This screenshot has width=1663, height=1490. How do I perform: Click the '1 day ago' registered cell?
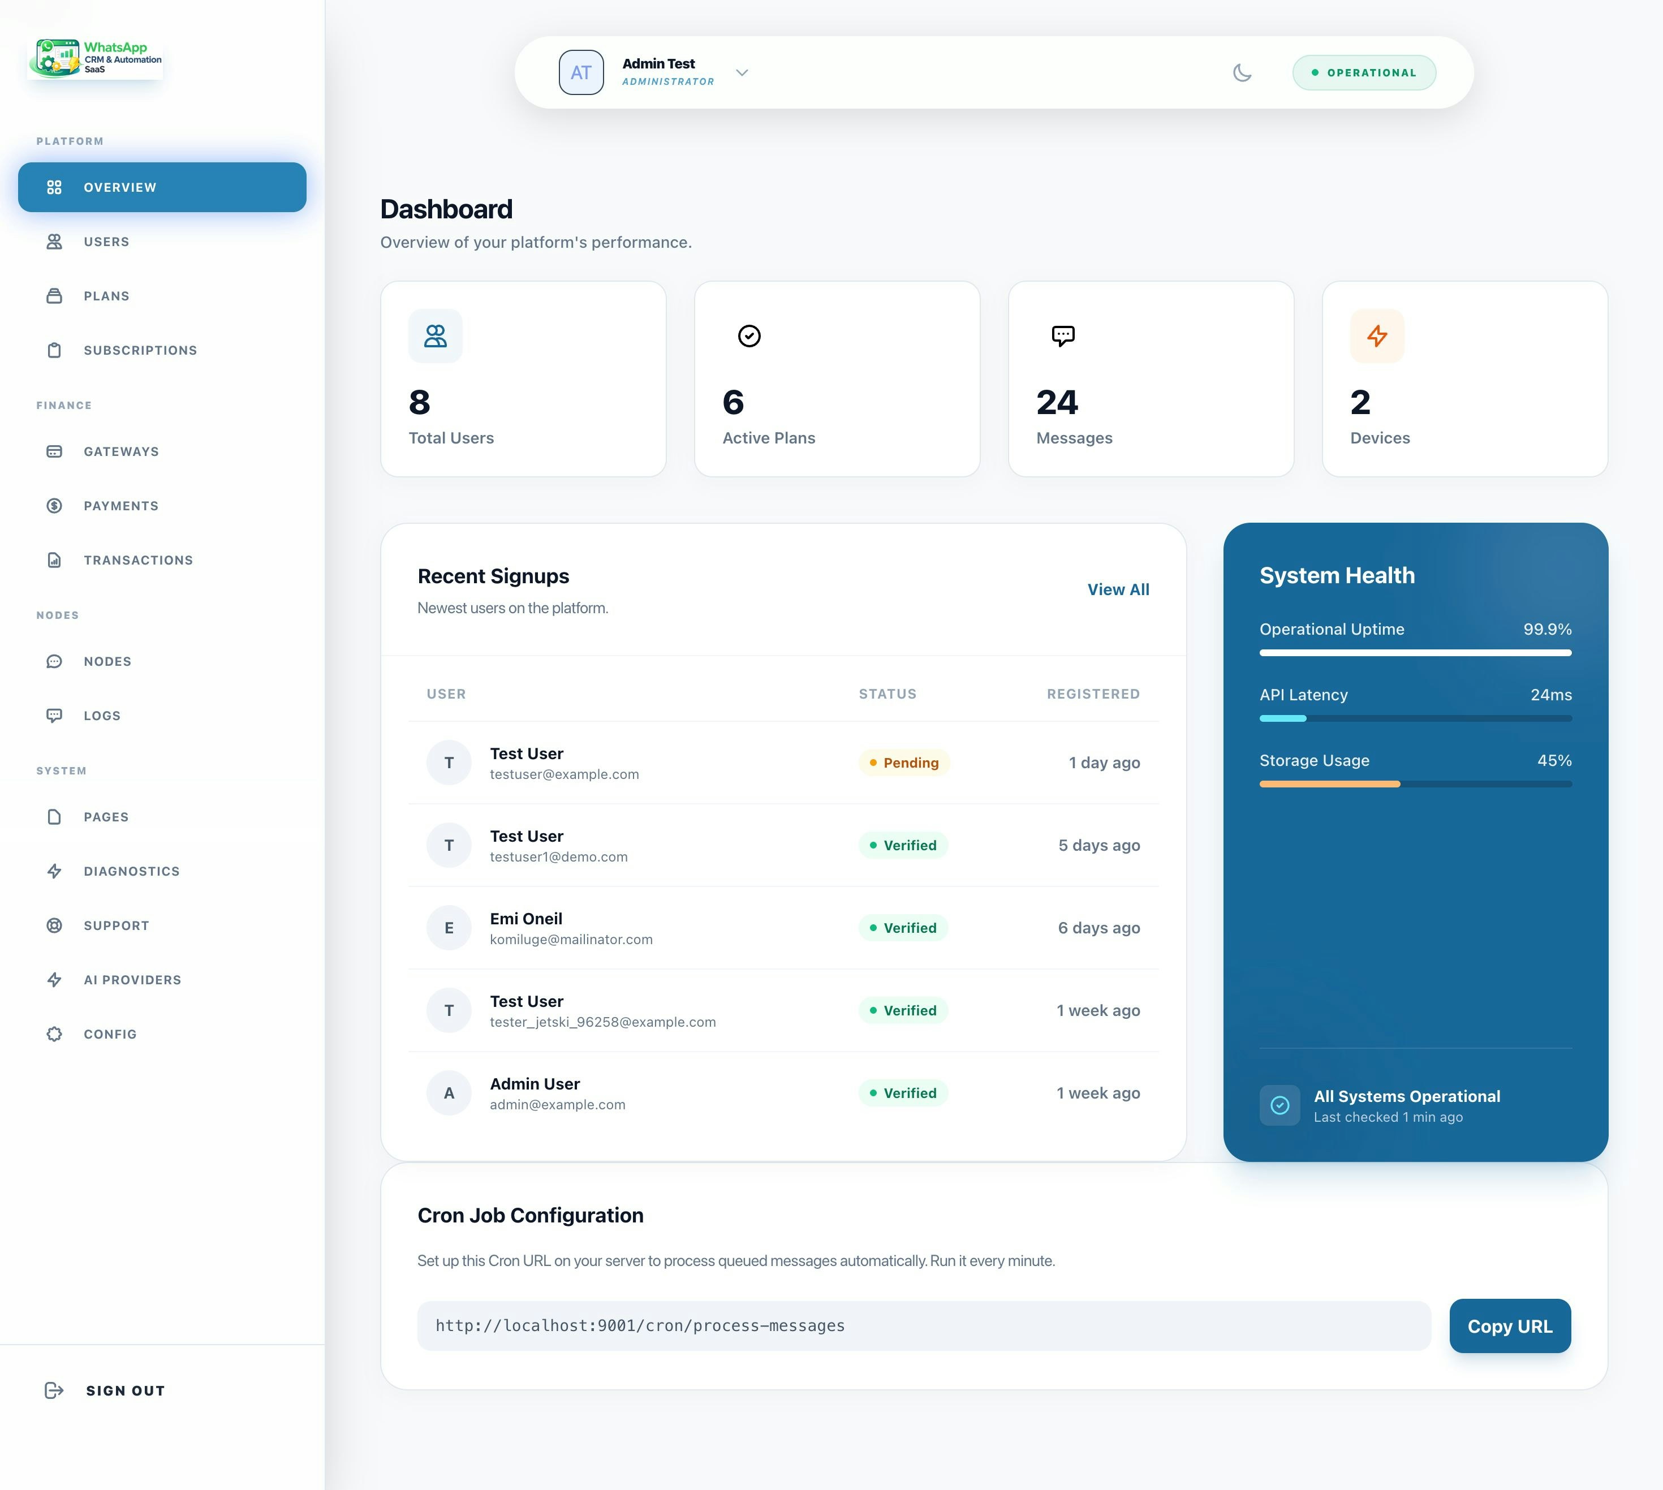pos(1104,762)
